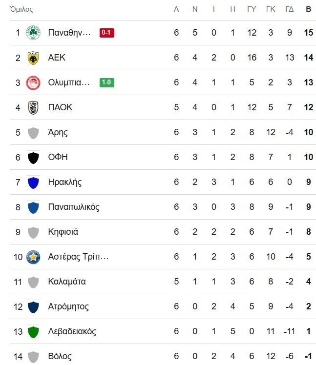Click the green 1-0 result badge
Image resolution: width=316 pixels, height=365 pixels.
[107, 82]
